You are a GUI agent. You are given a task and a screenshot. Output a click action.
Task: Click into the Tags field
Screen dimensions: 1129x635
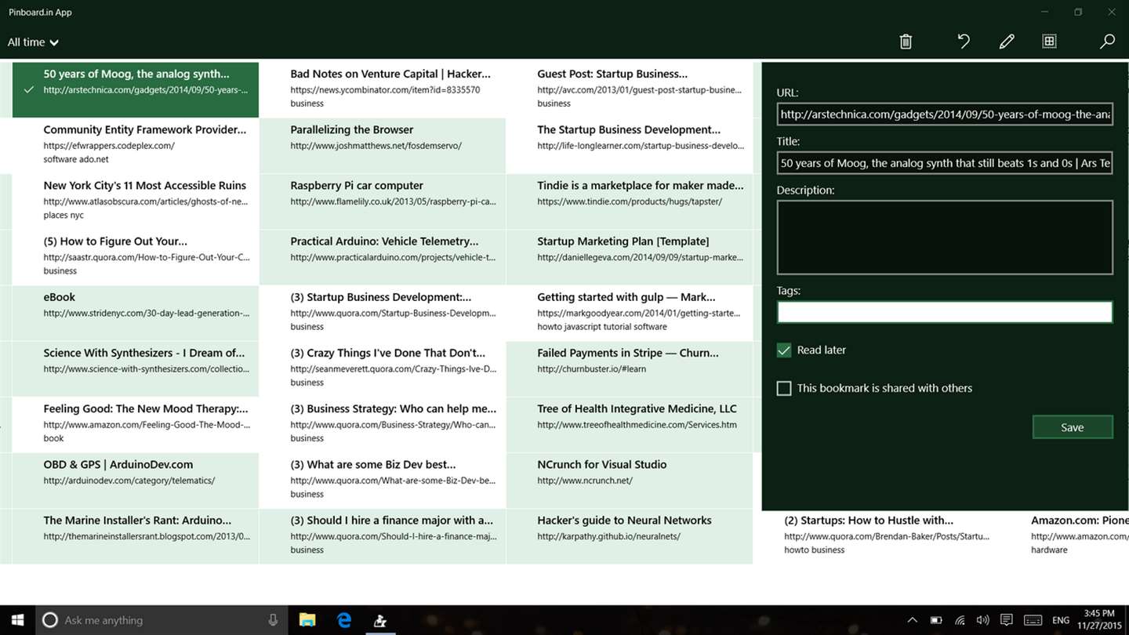[x=945, y=311]
